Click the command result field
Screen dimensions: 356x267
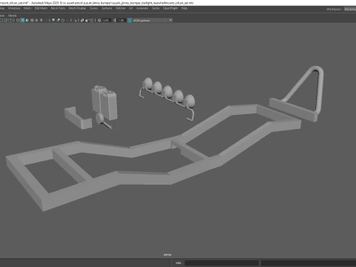[309, 263]
